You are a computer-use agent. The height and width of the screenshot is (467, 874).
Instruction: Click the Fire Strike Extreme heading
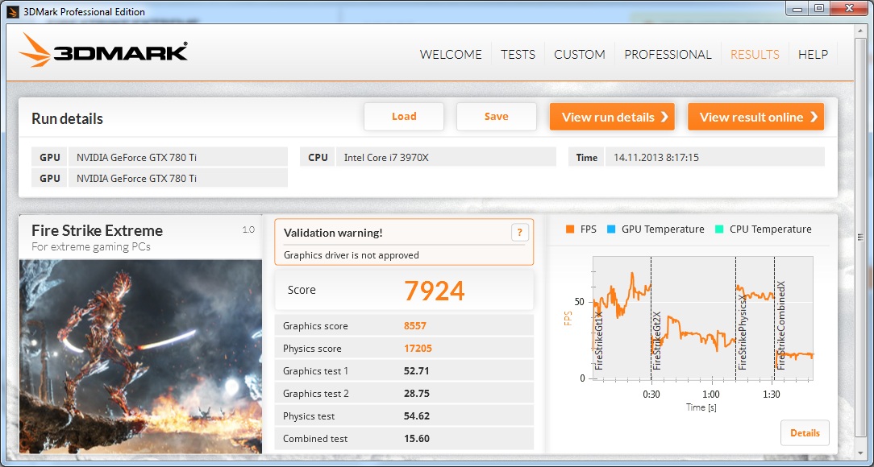pos(97,230)
